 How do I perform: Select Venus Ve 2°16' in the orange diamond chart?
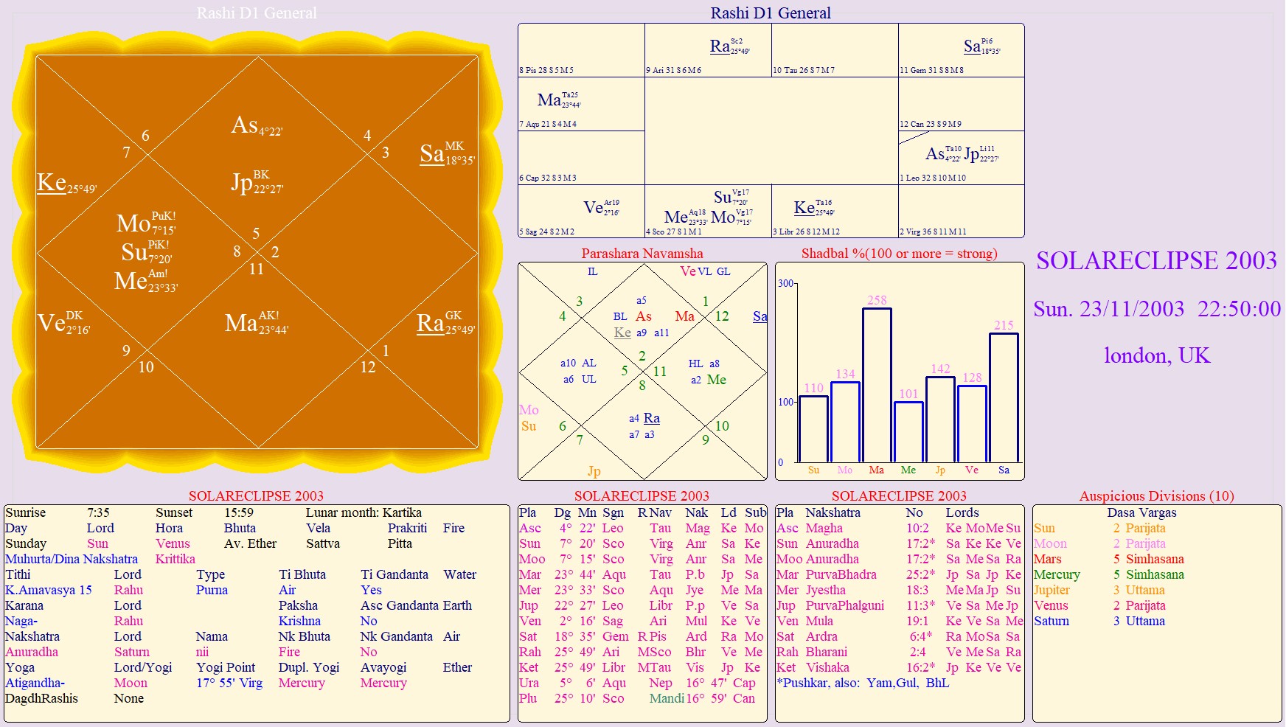click(x=63, y=323)
